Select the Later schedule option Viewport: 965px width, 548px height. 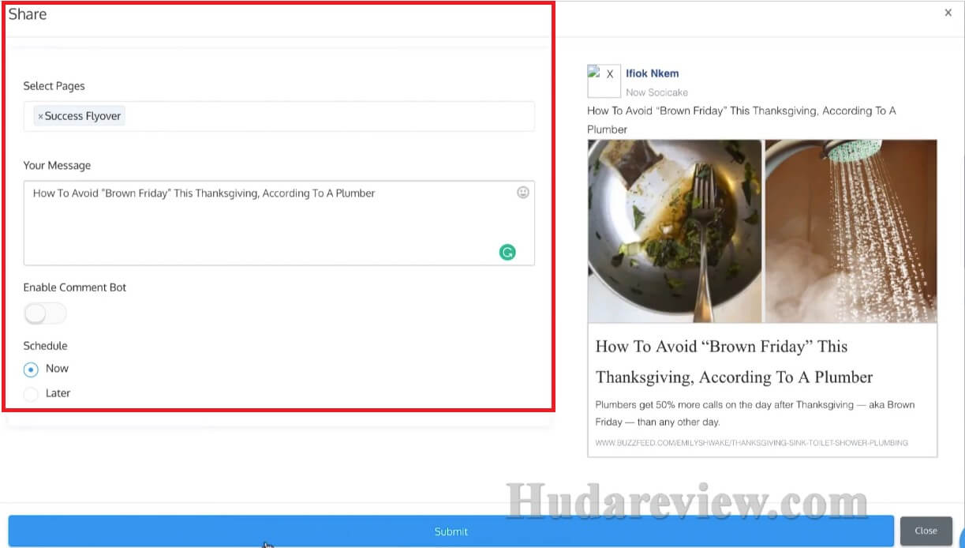coord(31,393)
